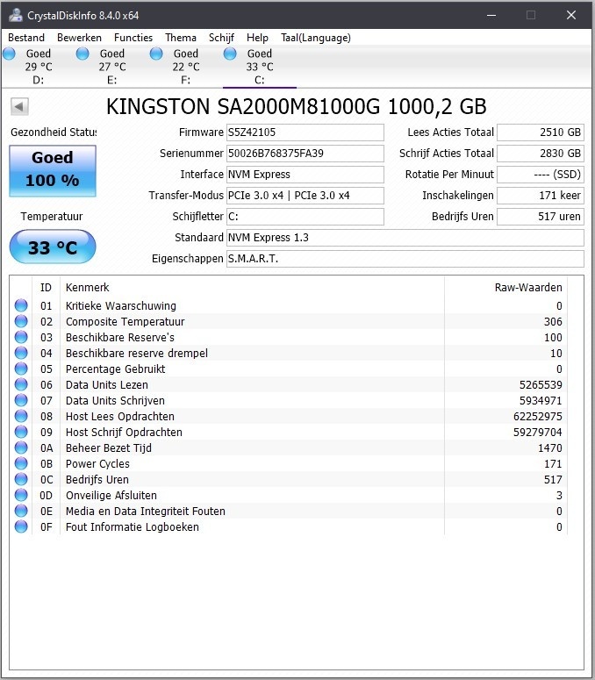The height and width of the screenshot is (680, 595).
Task: Click Bedrijfs Uren value 517 uren
Action: (541, 217)
